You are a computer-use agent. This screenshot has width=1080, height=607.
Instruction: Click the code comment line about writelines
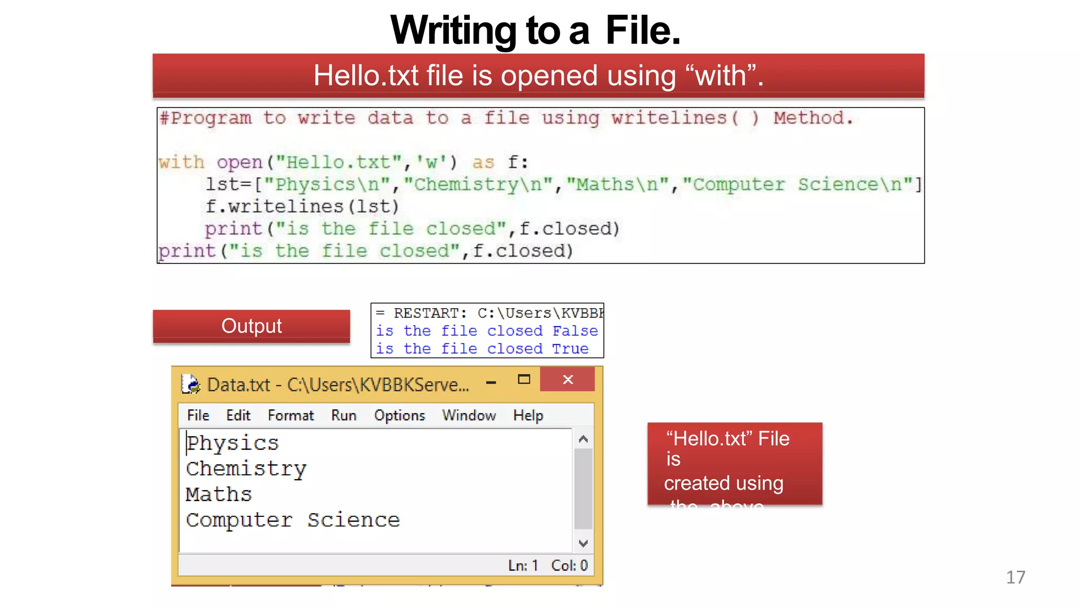coord(506,118)
